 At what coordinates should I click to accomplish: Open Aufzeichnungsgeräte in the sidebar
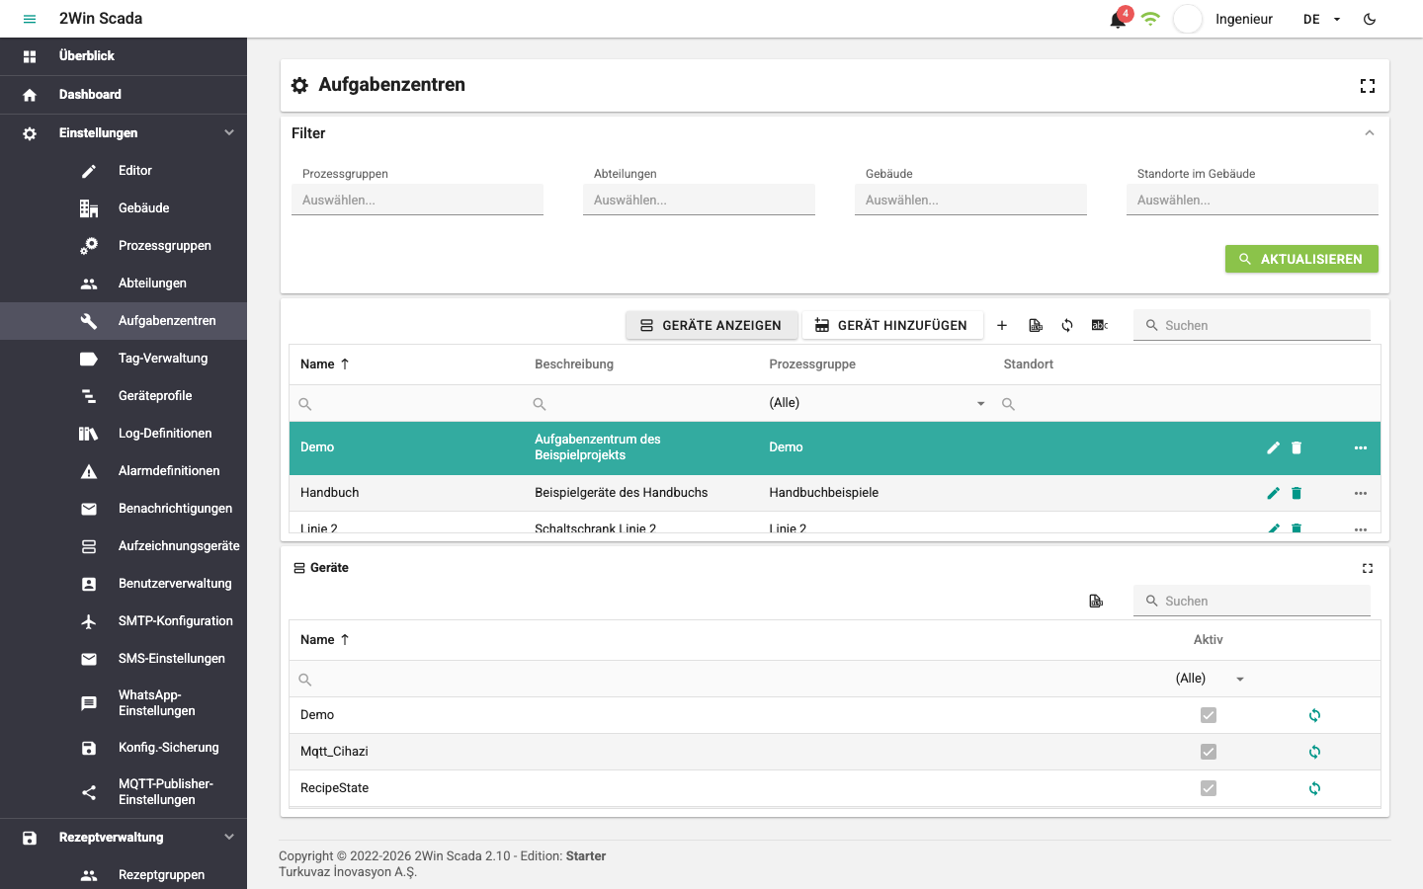[124, 546]
